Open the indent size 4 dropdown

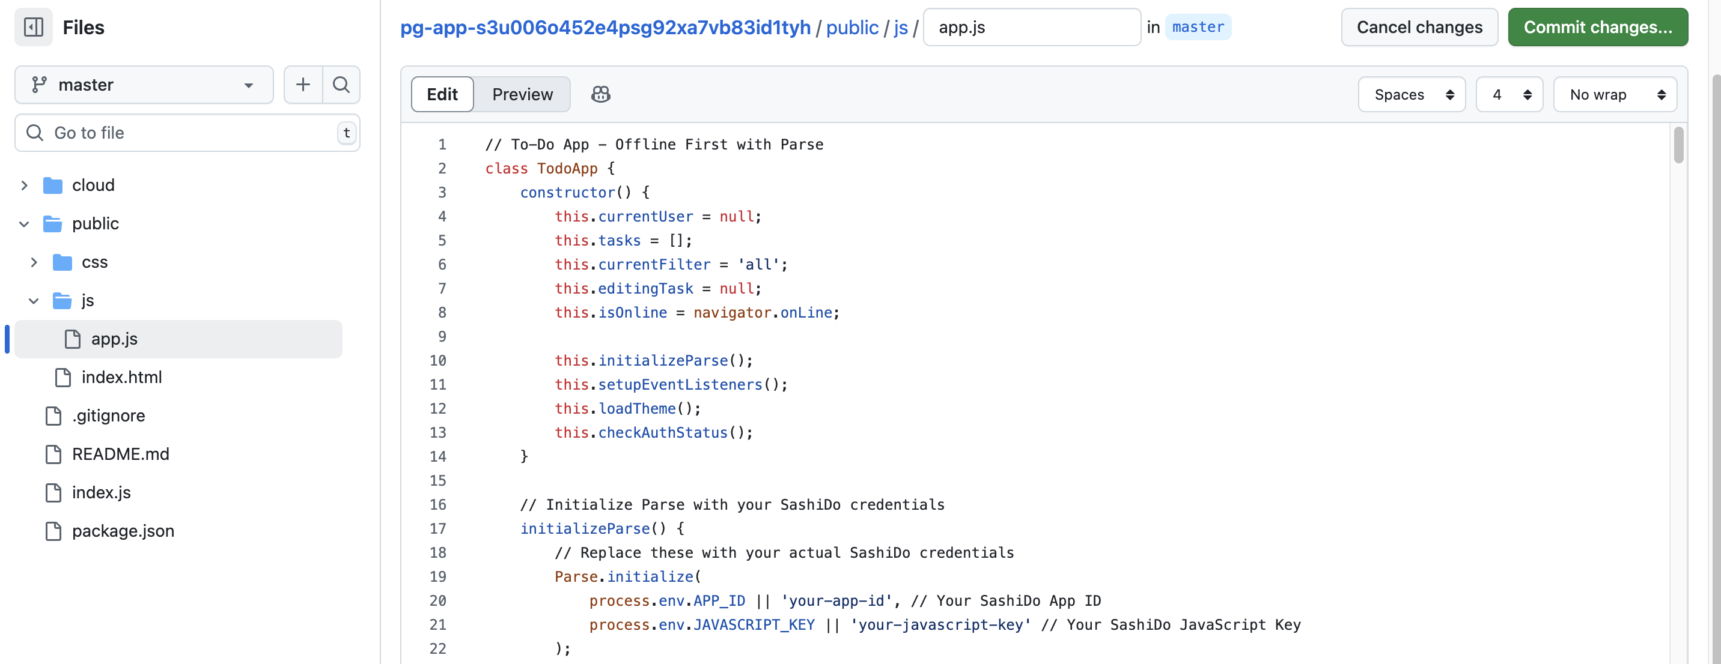click(x=1509, y=95)
